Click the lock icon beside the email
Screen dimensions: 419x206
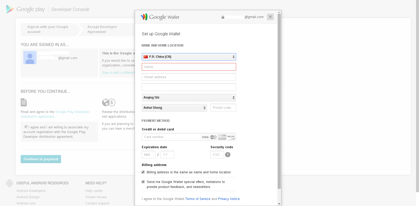tap(223, 17)
